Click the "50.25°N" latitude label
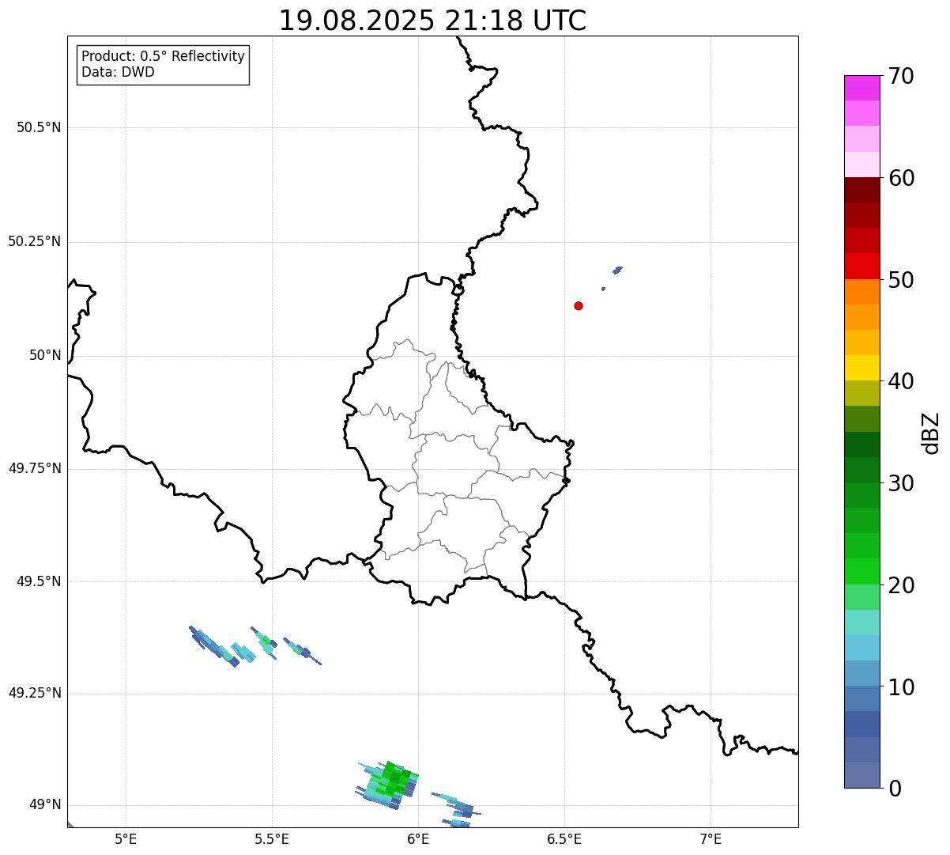 click(x=35, y=241)
